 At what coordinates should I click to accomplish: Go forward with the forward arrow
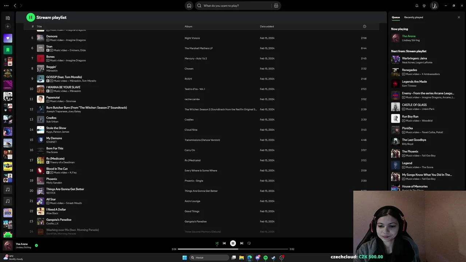(21, 5)
